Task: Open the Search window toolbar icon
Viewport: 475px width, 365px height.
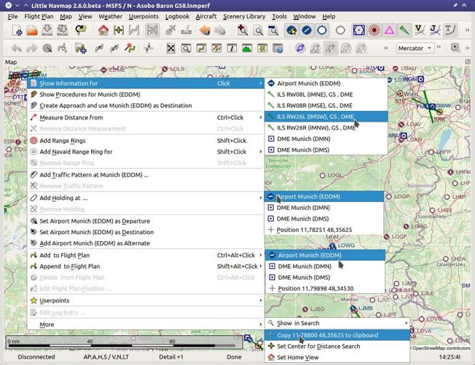Action: point(186,48)
